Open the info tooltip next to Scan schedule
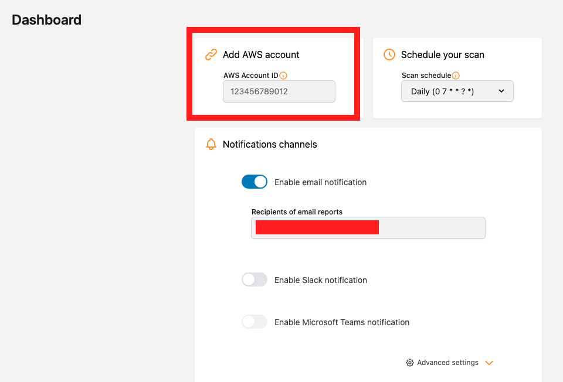The image size is (563, 382). (456, 75)
